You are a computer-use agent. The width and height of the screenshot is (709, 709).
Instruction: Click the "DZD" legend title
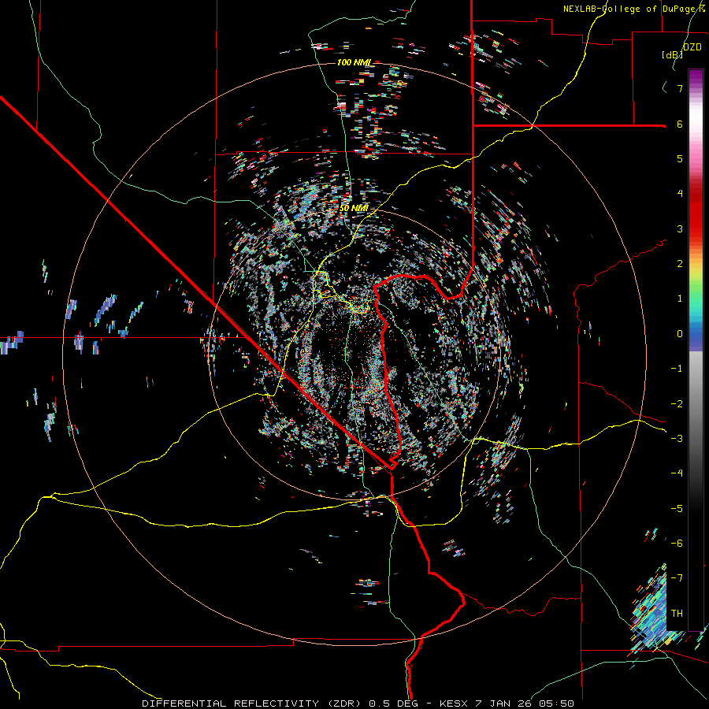point(692,47)
